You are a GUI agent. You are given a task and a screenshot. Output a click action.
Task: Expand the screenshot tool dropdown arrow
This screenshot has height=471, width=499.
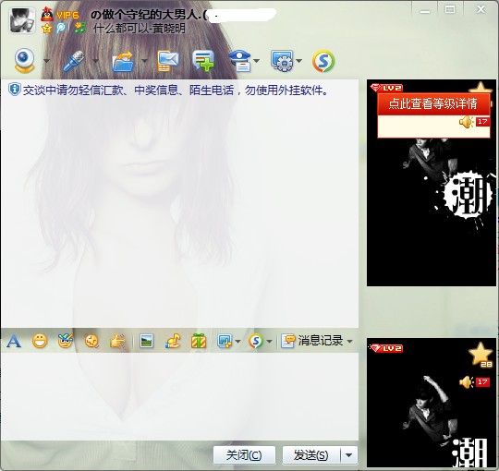pos(237,342)
